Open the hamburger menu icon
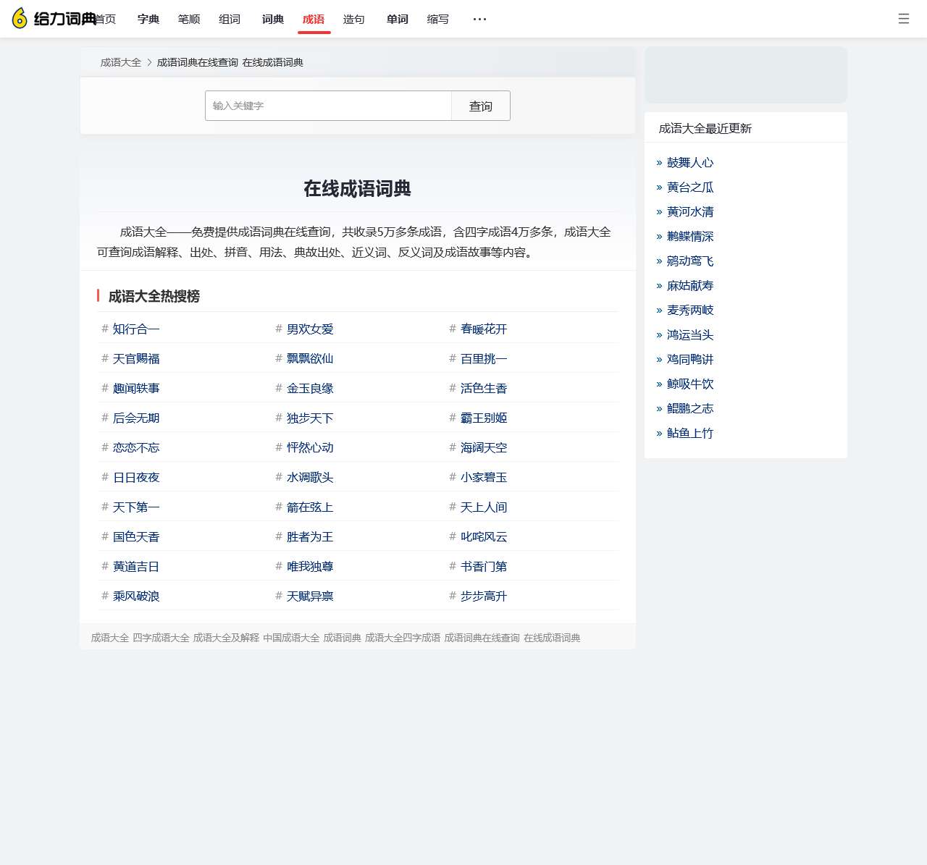The image size is (927, 865). [x=903, y=19]
